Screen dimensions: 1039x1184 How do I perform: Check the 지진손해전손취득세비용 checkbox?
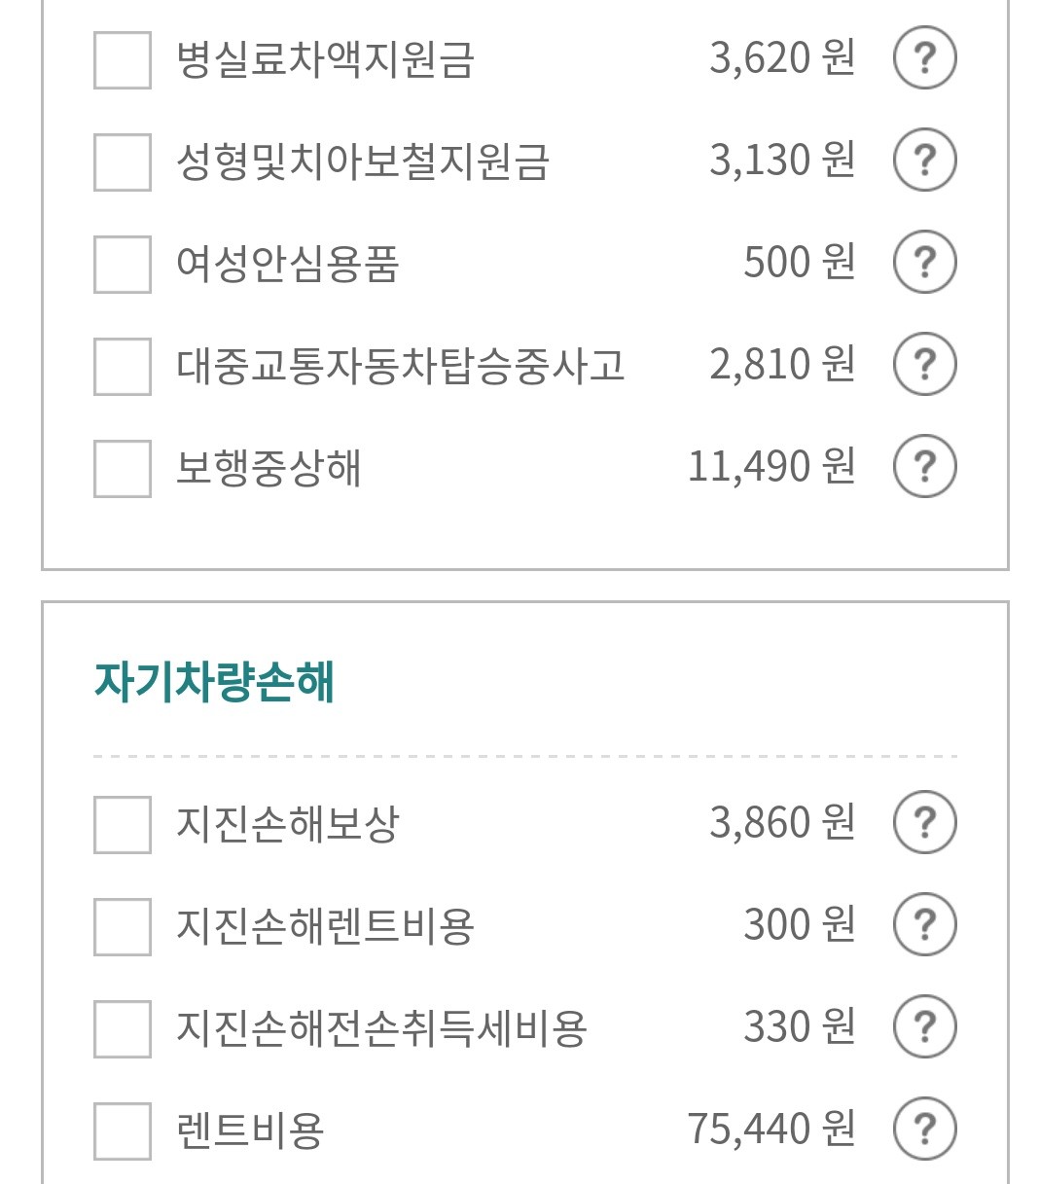coord(123,1028)
